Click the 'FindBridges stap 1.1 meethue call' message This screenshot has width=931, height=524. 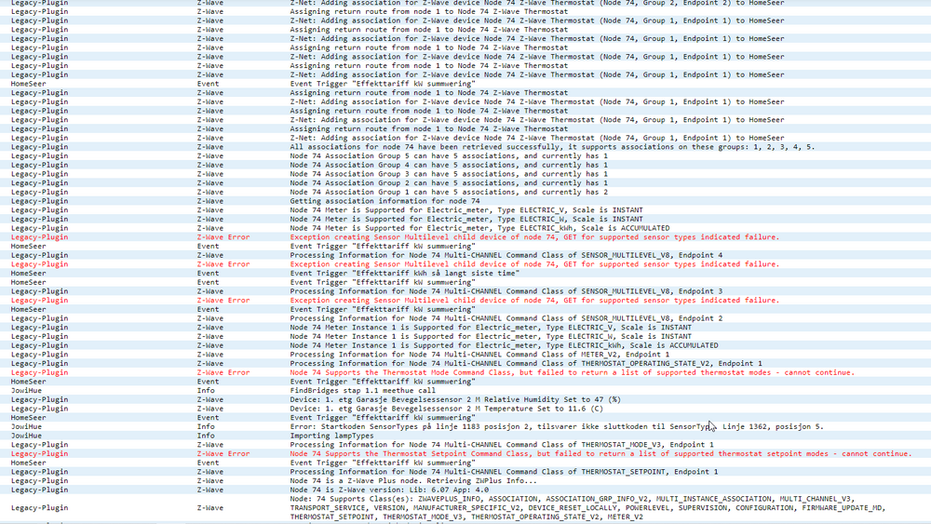pos(361,391)
